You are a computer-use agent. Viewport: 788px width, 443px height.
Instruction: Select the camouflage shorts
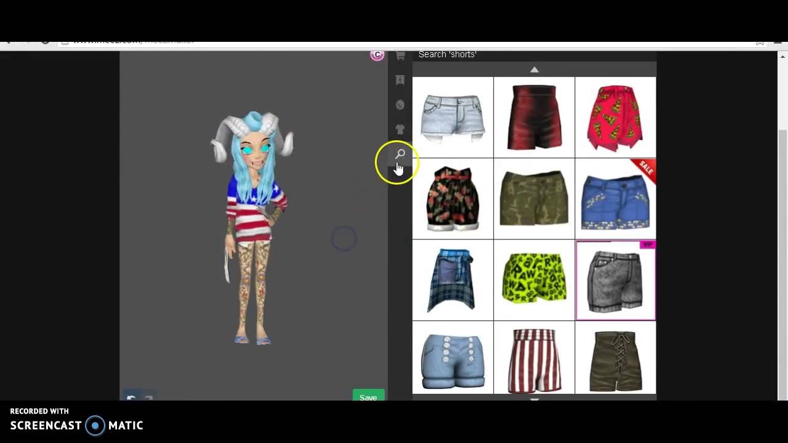(x=534, y=198)
